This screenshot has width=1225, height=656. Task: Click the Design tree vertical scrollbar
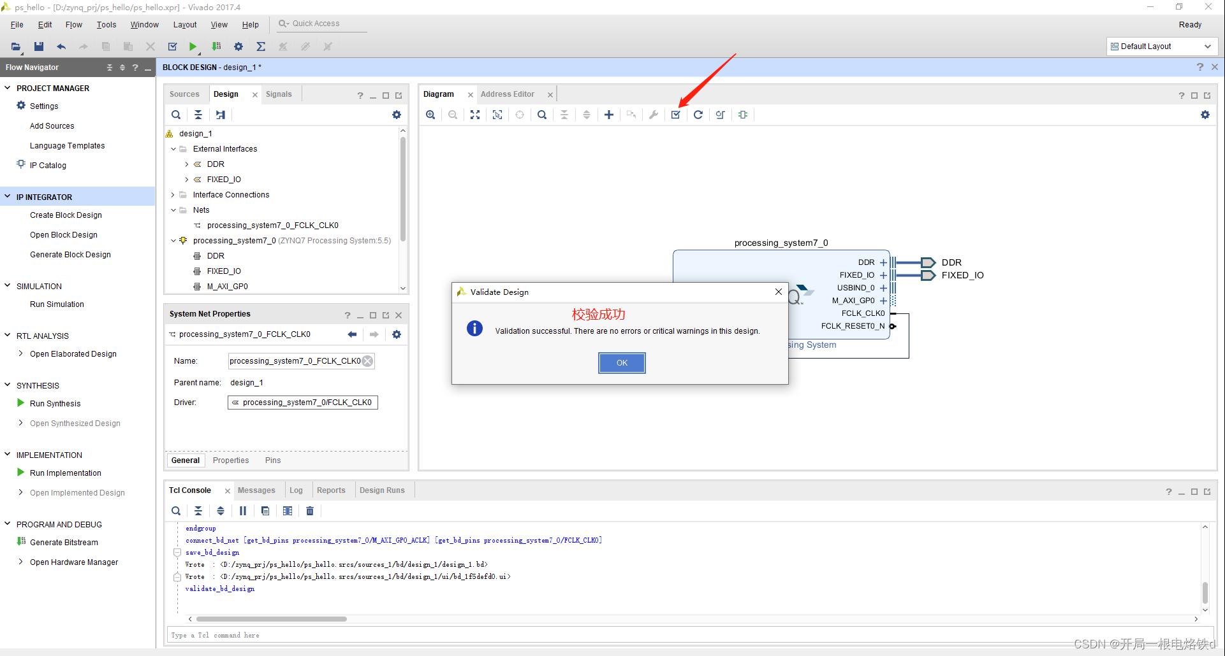403,189
